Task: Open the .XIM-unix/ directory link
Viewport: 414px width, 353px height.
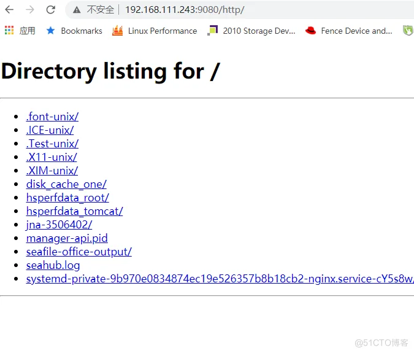Action: (52, 171)
